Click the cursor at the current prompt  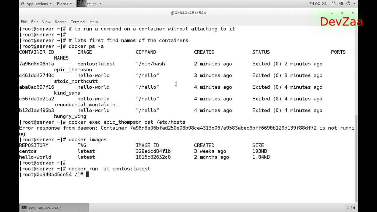point(87,175)
